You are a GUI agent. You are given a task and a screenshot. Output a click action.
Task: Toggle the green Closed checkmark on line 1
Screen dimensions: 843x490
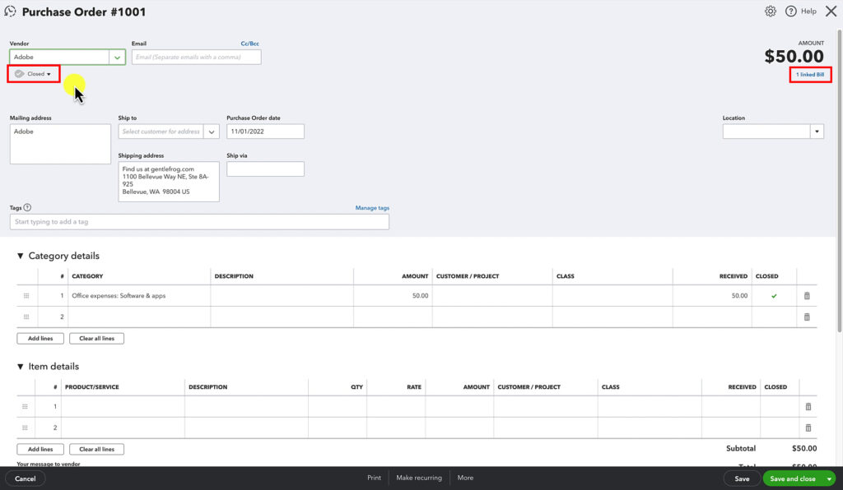click(774, 295)
